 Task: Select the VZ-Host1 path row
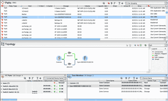[x=83, y=8]
